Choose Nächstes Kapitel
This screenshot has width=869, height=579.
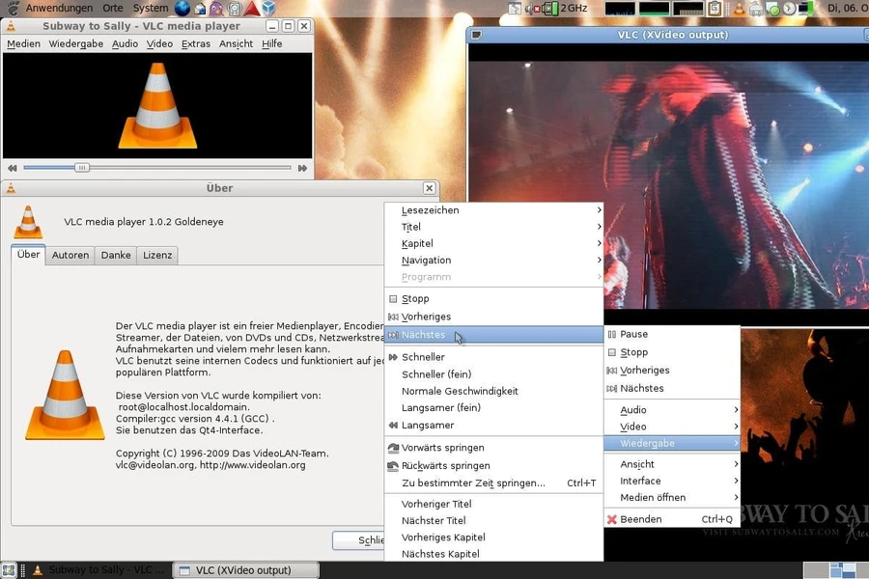point(492,554)
